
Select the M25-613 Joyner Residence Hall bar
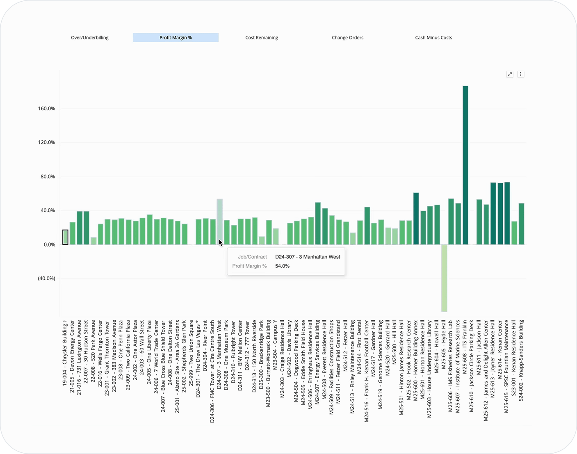[493, 213]
